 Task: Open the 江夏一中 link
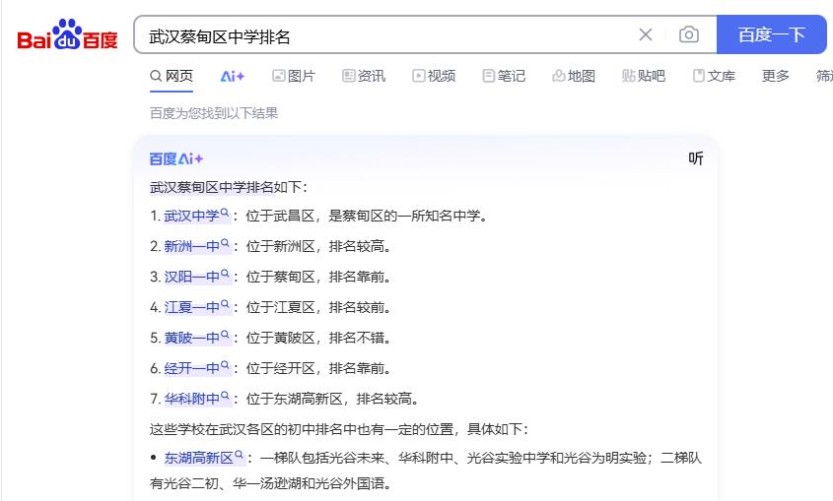(191, 307)
